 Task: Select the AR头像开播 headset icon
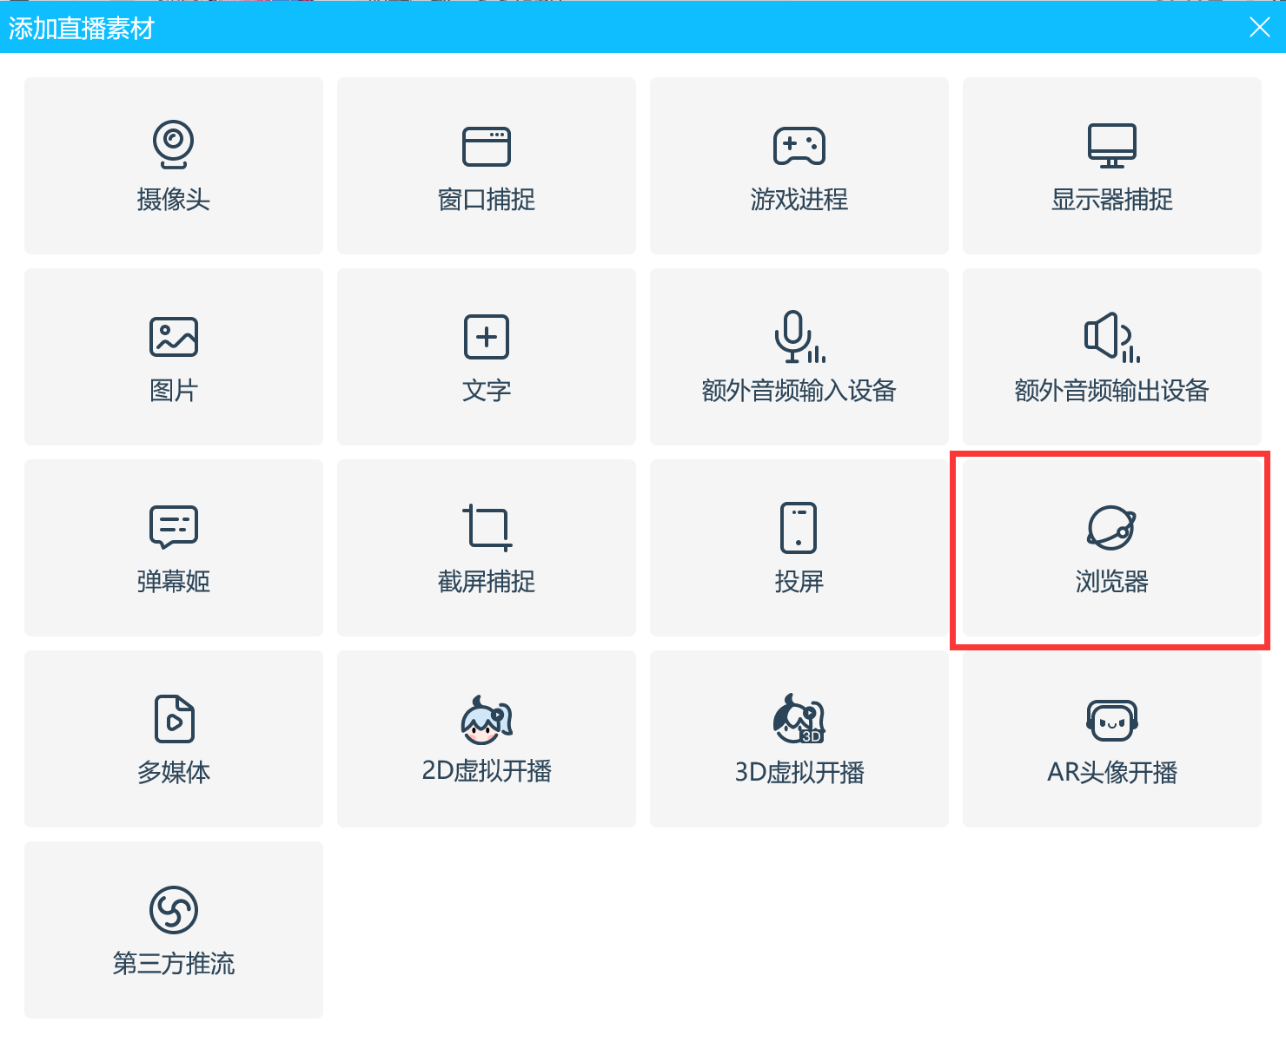coord(1111,719)
